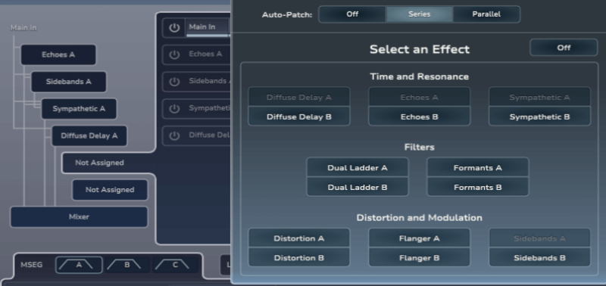The width and height of the screenshot is (606, 286).
Task: Toggle power icon for Sympathetic slot
Action: (x=174, y=108)
